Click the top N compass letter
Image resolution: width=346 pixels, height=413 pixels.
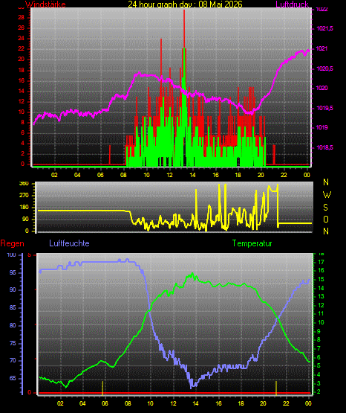(x=326, y=182)
